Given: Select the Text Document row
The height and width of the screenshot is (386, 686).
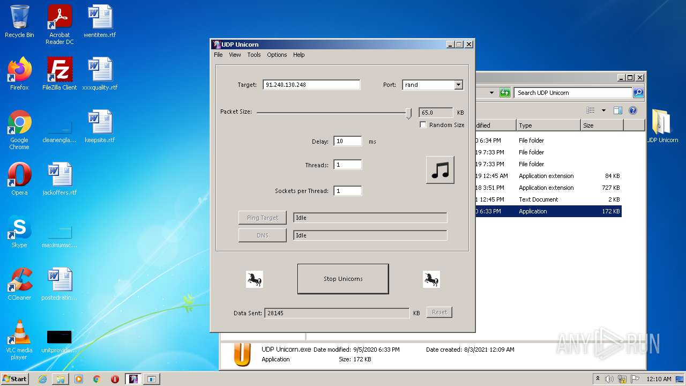Looking at the screenshot, I should click(548, 199).
